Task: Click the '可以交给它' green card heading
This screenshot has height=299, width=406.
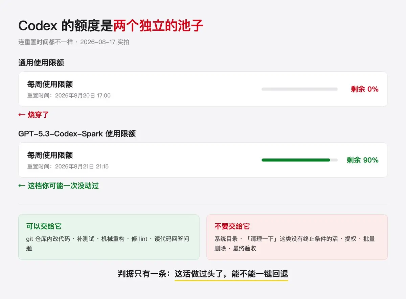Action: 44,226
